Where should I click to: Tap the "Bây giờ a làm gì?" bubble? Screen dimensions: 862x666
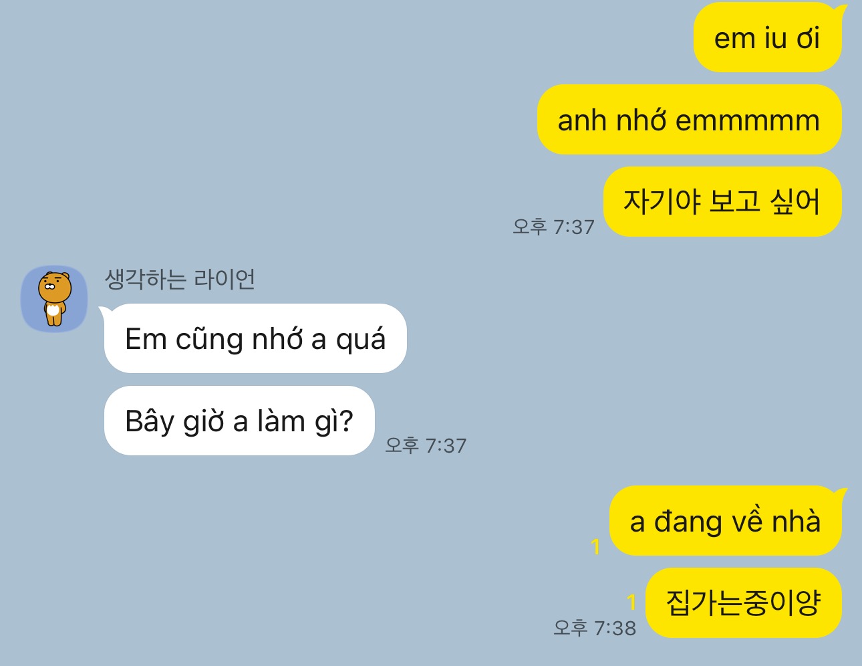point(239,421)
